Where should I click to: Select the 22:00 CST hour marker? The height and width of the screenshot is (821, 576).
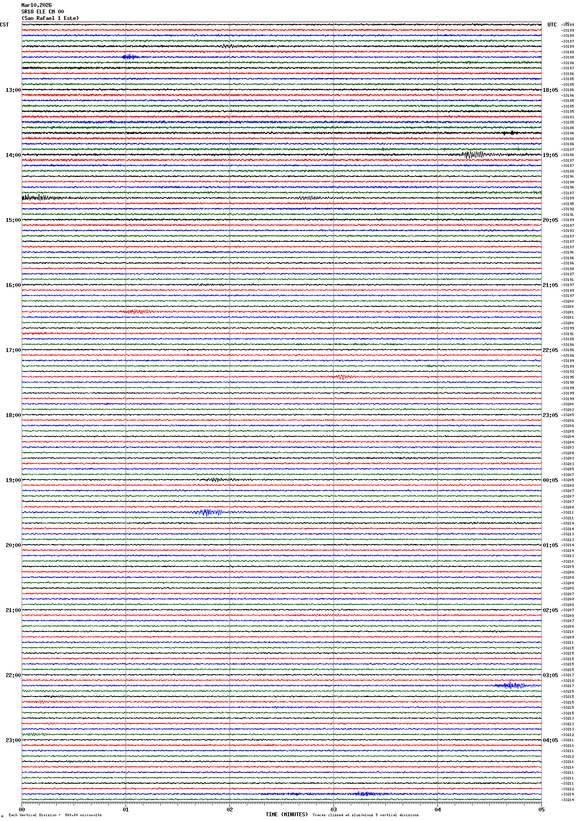point(13,675)
